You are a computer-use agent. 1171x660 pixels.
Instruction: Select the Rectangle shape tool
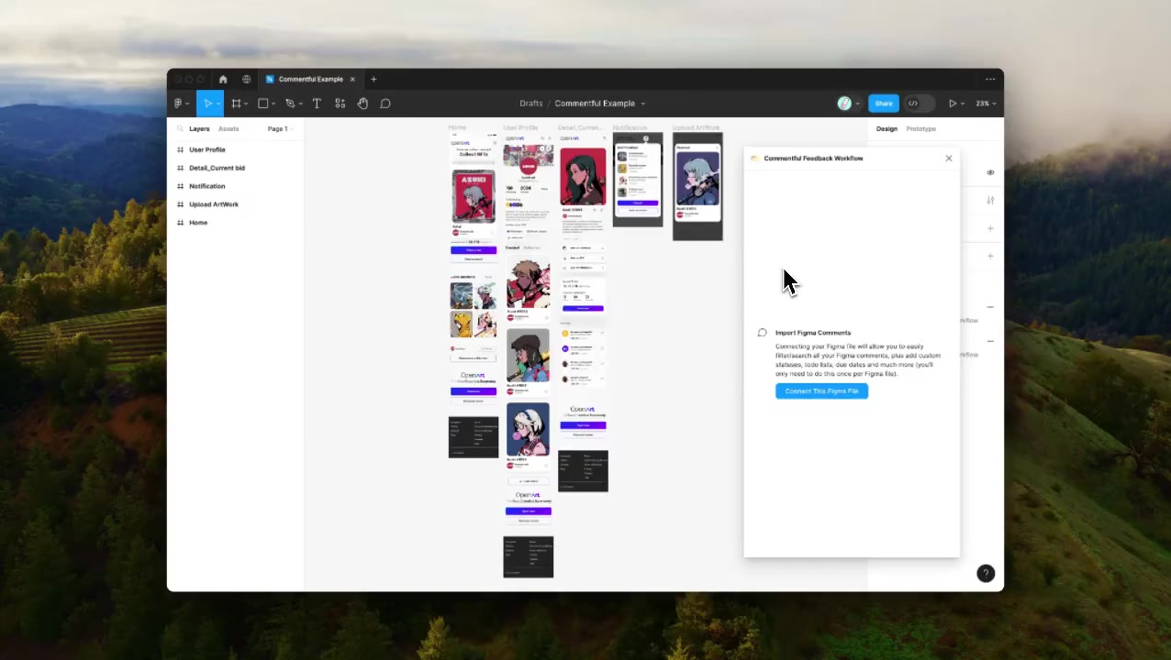click(262, 104)
